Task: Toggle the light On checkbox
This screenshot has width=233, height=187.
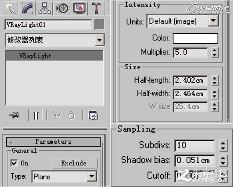Action: point(14,163)
